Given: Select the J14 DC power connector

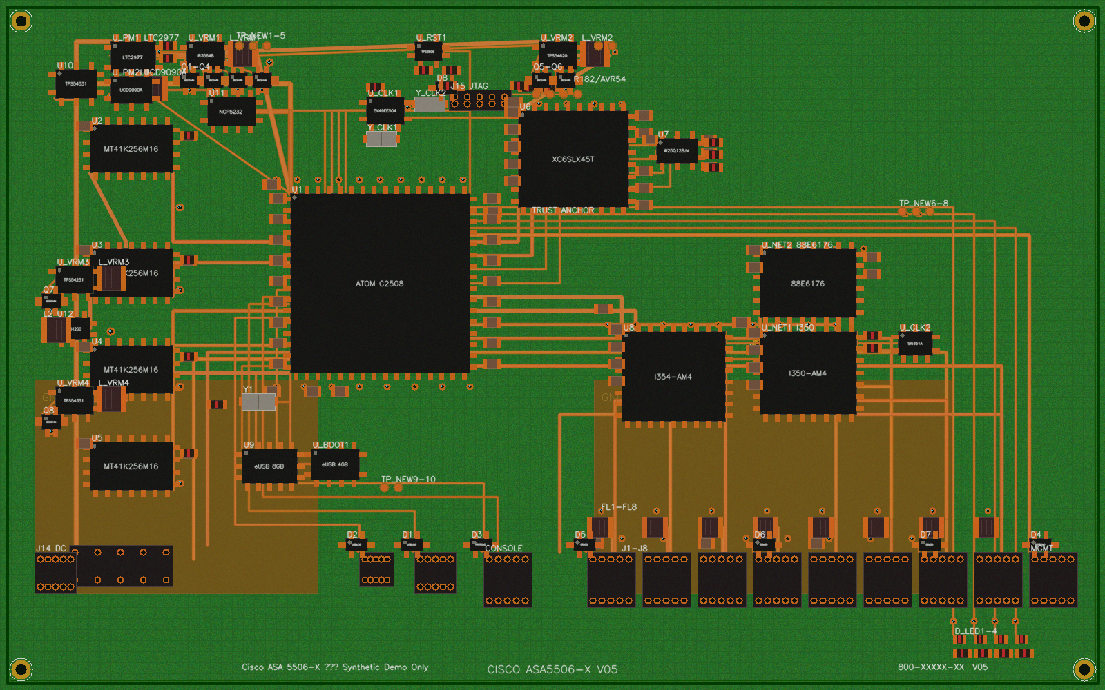Looking at the screenshot, I should pos(55,573).
